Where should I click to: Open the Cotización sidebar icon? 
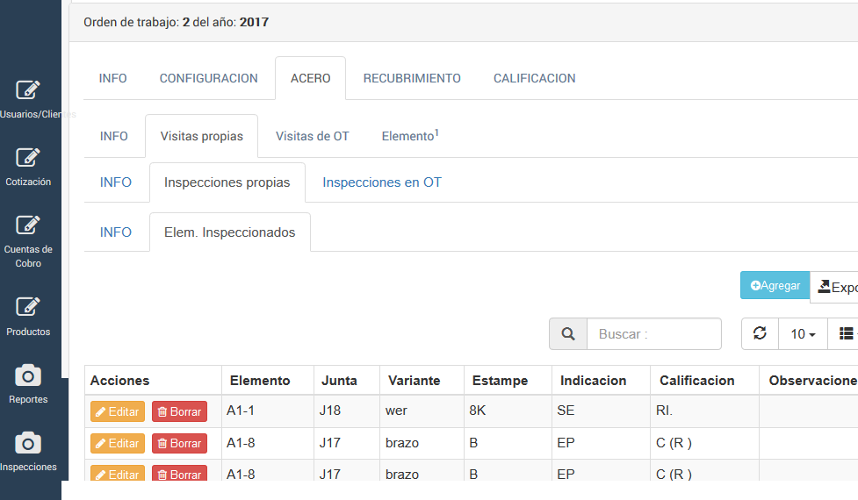pyautogui.click(x=28, y=158)
